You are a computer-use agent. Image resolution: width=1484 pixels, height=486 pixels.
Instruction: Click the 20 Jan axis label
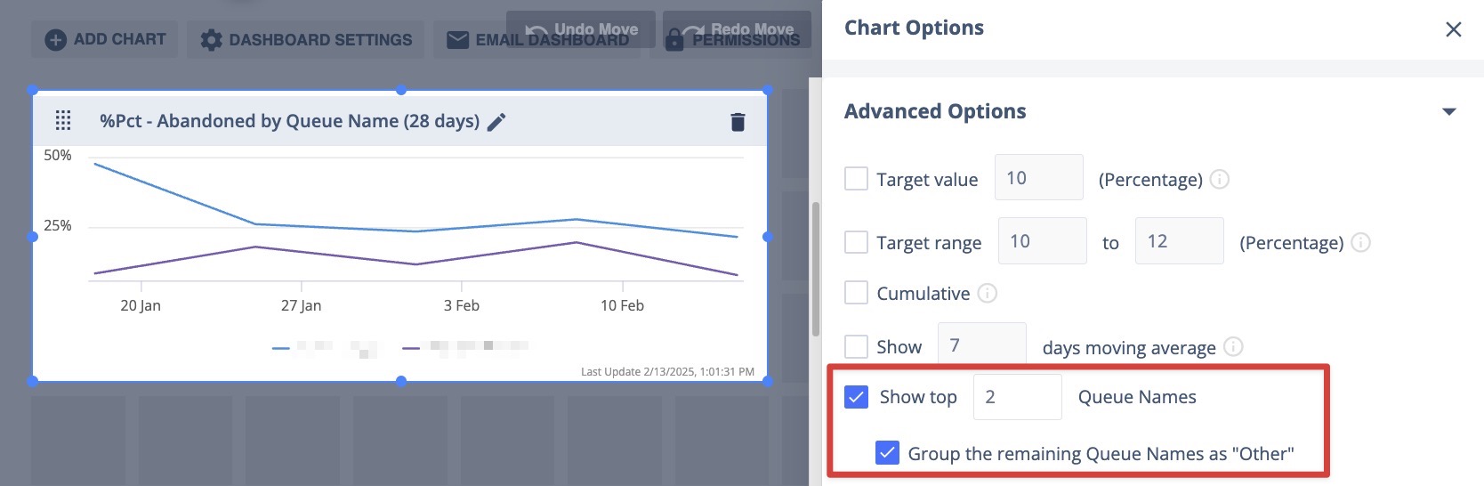141,305
